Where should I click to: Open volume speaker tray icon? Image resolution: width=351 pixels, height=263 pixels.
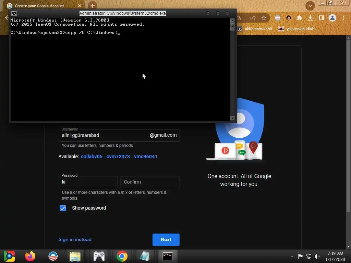coord(317,256)
